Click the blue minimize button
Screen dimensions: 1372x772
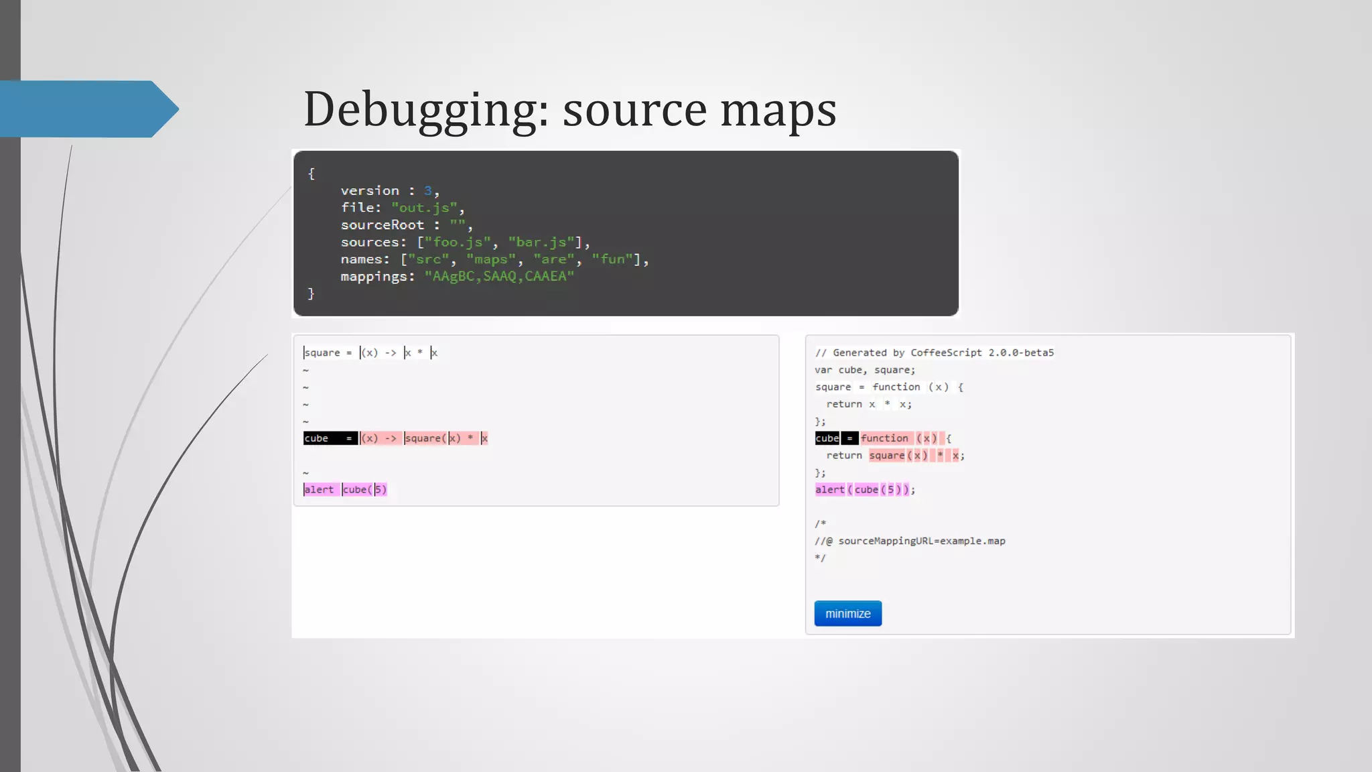click(847, 613)
